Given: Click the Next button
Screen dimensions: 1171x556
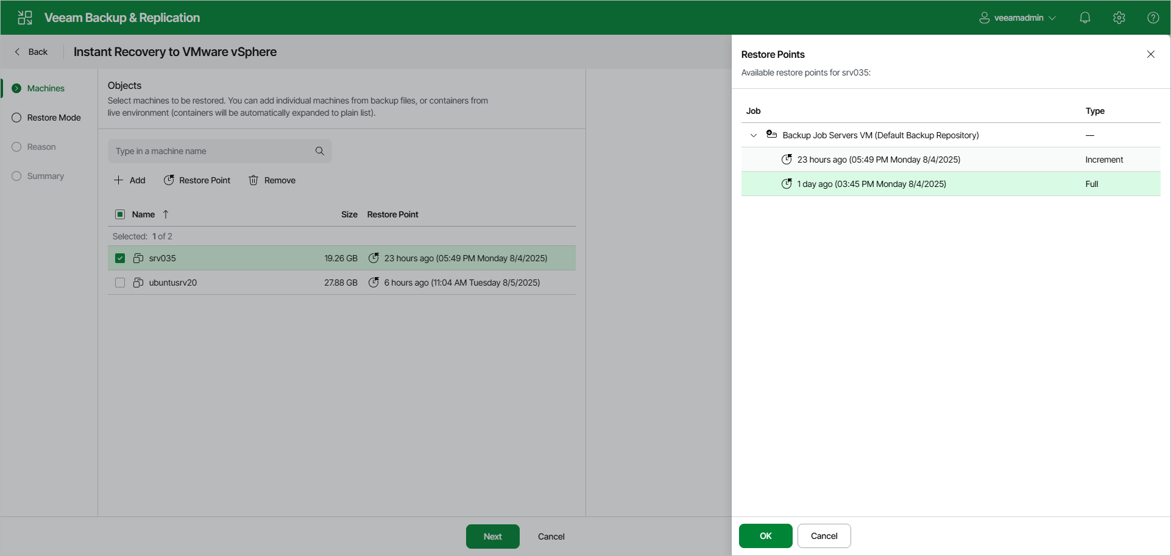Looking at the screenshot, I should pyautogui.click(x=492, y=537).
